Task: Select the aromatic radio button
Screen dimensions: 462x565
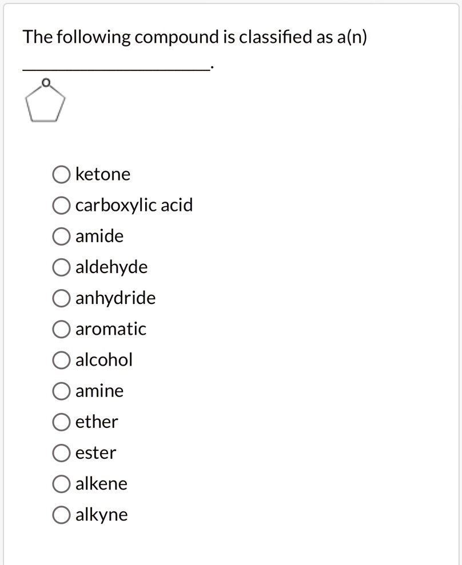Action: [61, 328]
